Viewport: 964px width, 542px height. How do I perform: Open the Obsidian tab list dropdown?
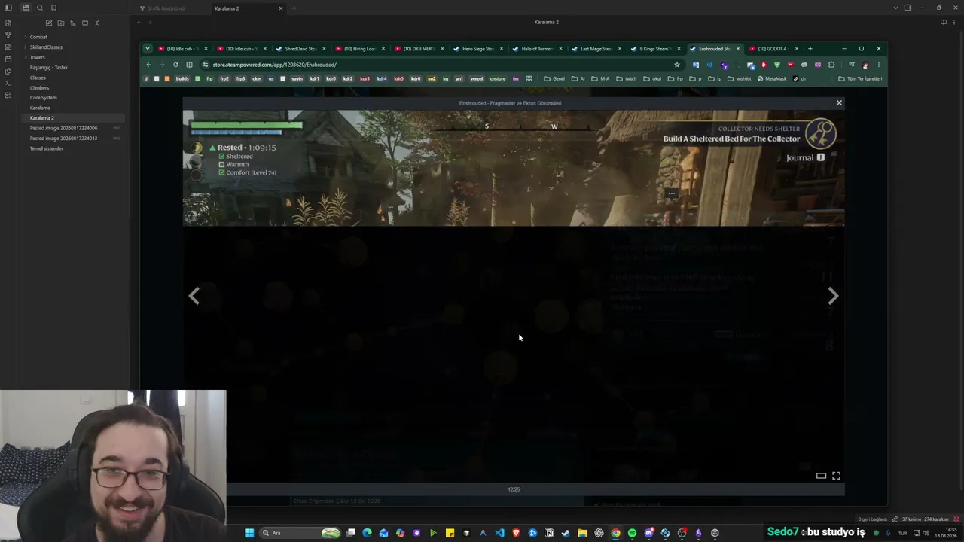[x=895, y=8]
